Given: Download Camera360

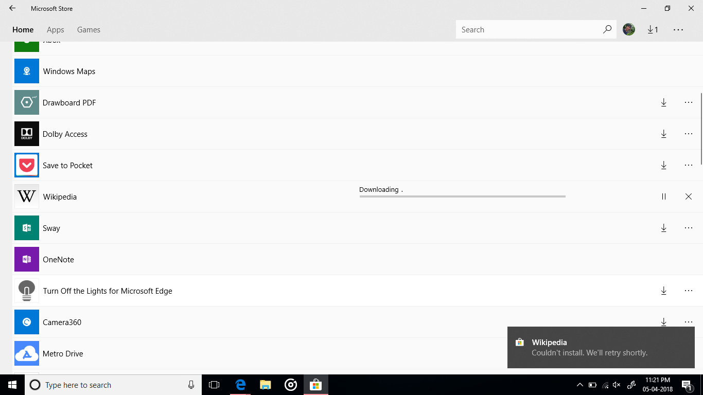Looking at the screenshot, I should [x=664, y=322].
